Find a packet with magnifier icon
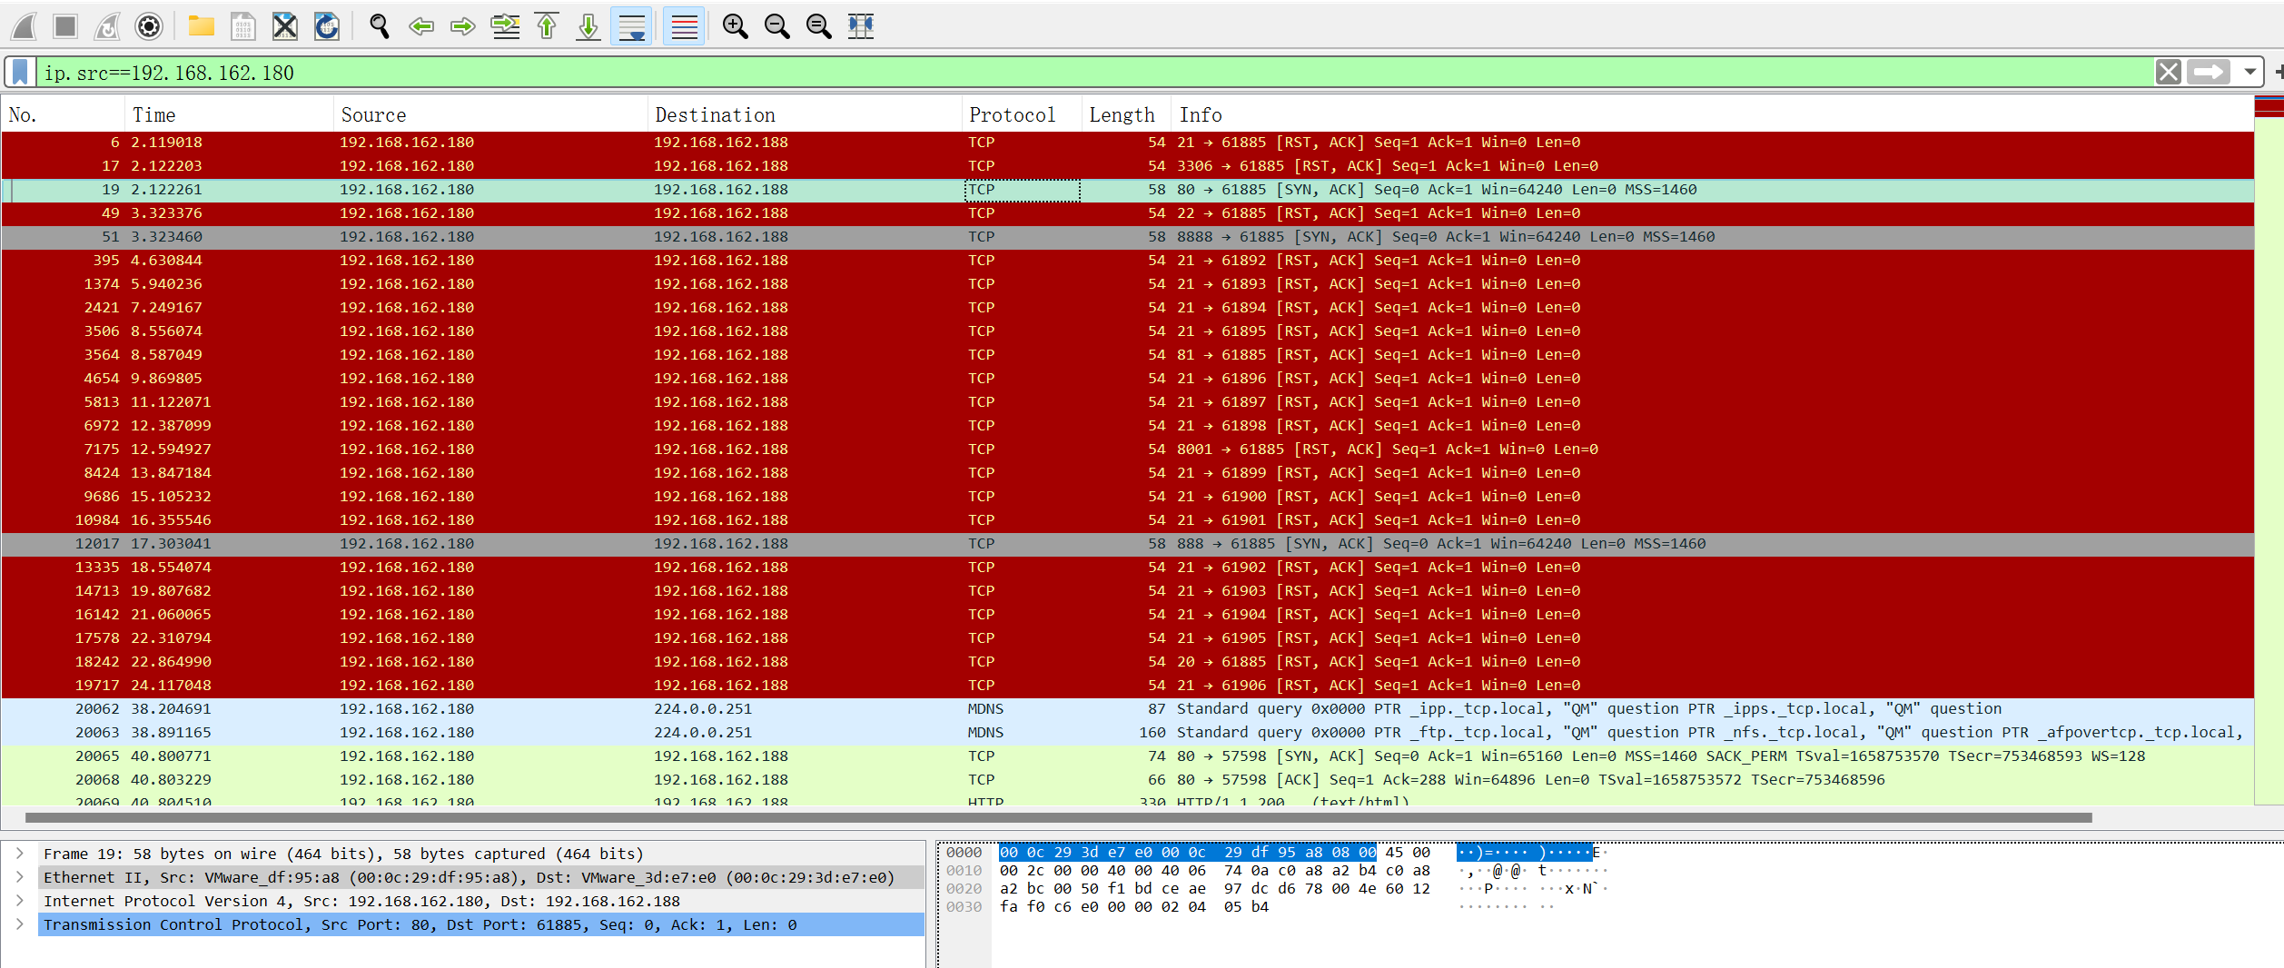The height and width of the screenshot is (968, 2284). tap(380, 26)
